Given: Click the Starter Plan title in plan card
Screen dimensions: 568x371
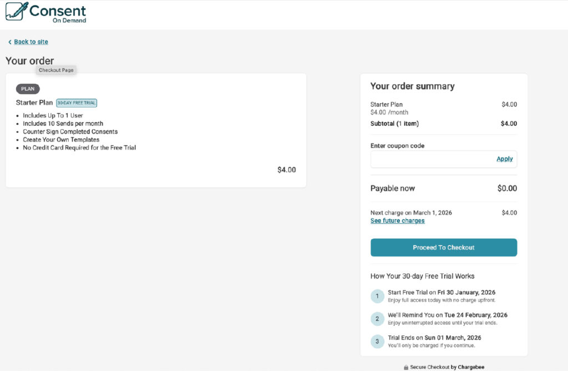Looking at the screenshot, I should [34, 103].
